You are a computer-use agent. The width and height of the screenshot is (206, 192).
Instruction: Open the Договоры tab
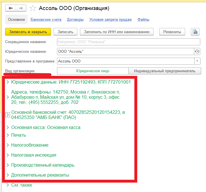(75, 19)
